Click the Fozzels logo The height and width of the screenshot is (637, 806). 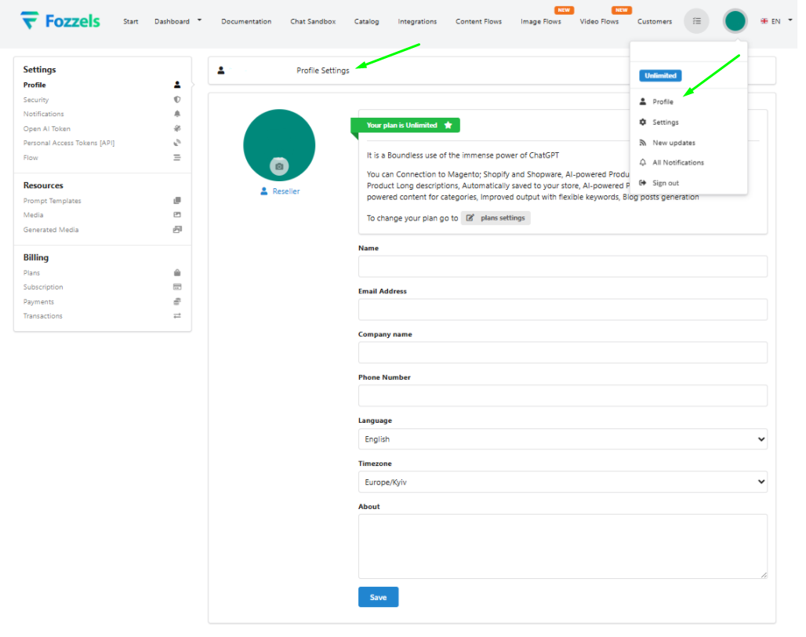tap(60, 20)
